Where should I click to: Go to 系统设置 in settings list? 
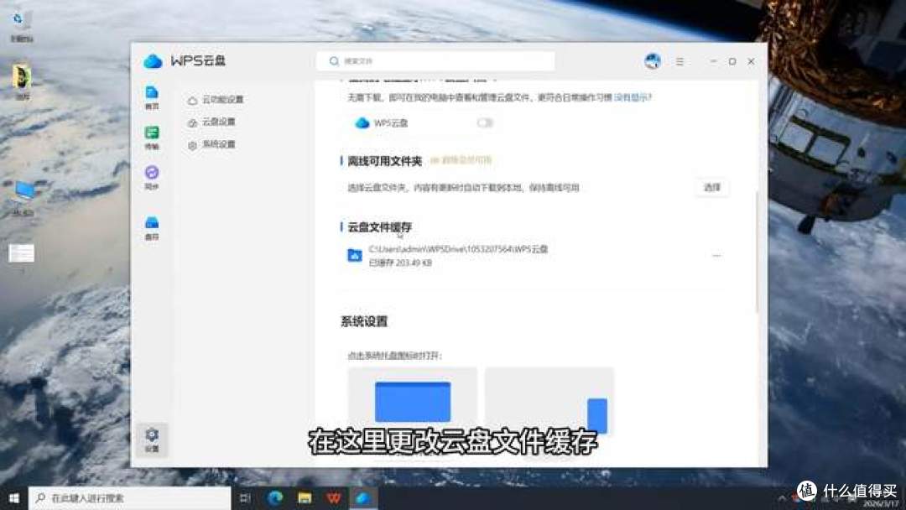click(x=211, y=144)
